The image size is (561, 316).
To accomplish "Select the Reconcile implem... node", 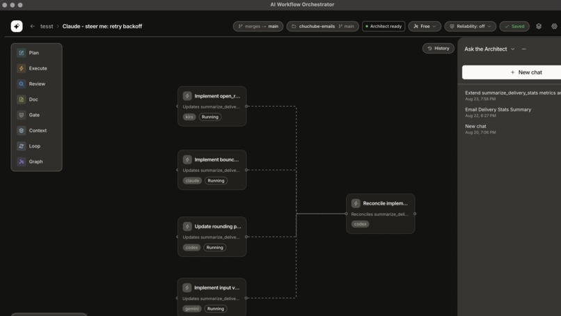I will click(380, 214).
